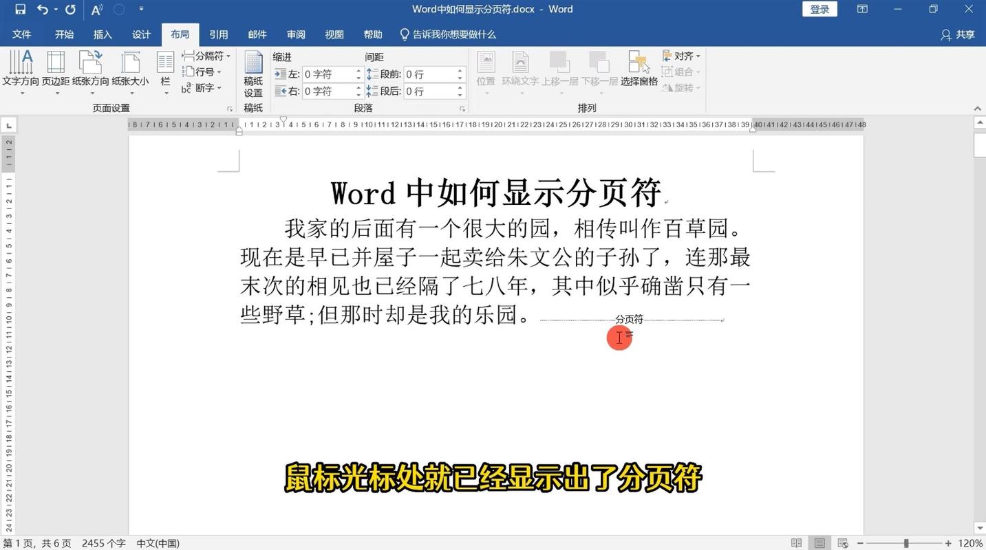Image resolution: width=986 pixels, height=550 pixels.
Task: Click the title Word 中如何显示分页符
Action: pyautogui.click(x=496, y=193)
